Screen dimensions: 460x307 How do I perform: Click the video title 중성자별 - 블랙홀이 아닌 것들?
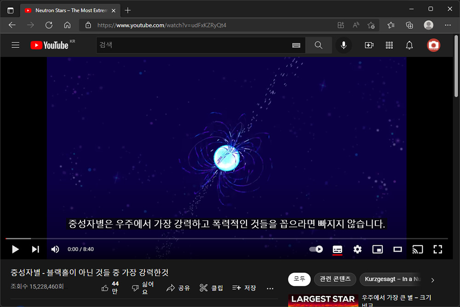(90, 272)
